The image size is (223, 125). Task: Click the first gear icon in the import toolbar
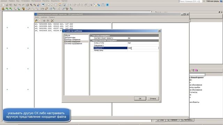coord(44,21)
